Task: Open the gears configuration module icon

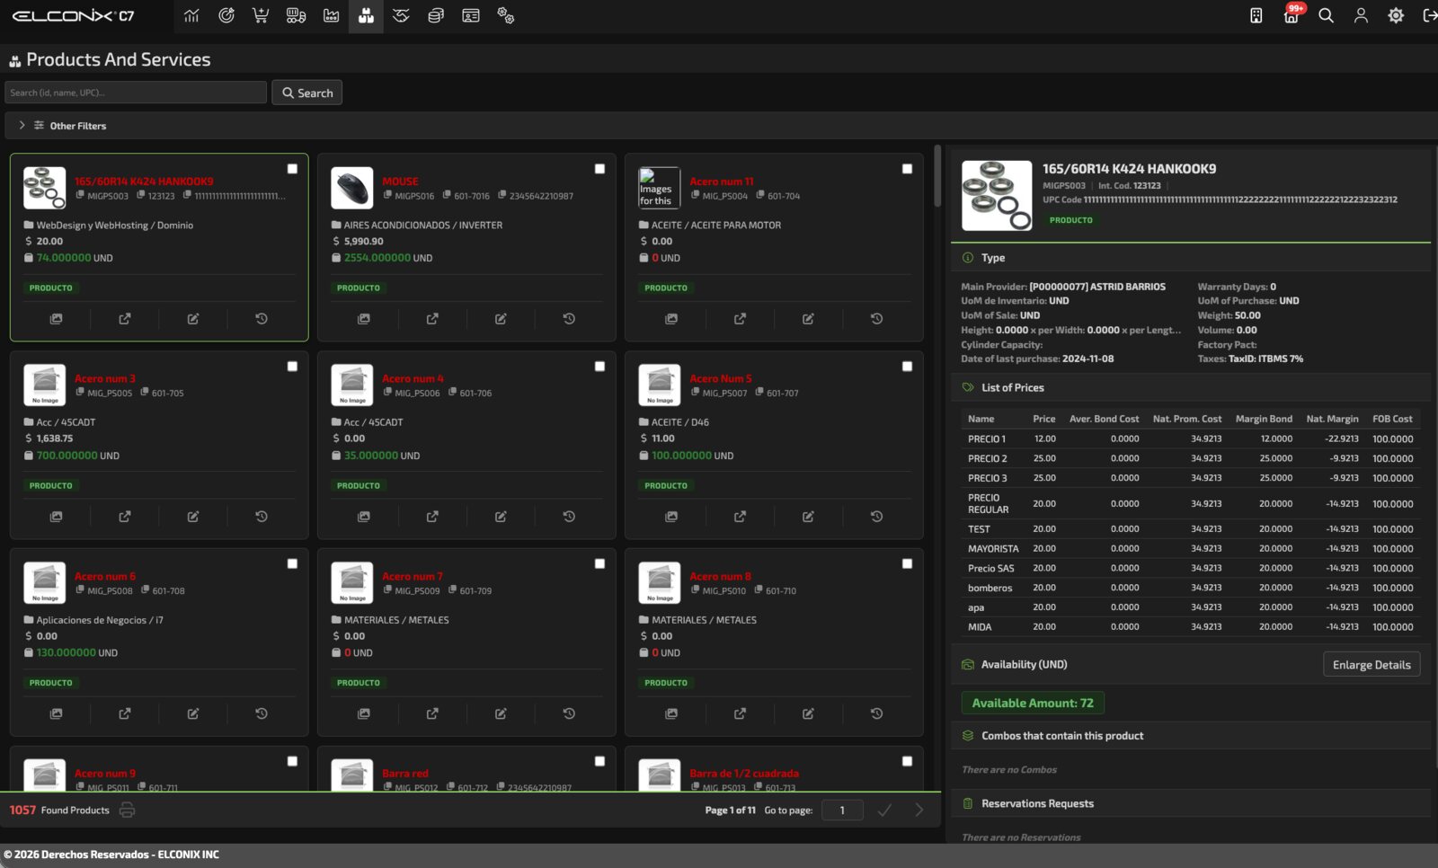Action: [x=505, y=15]
